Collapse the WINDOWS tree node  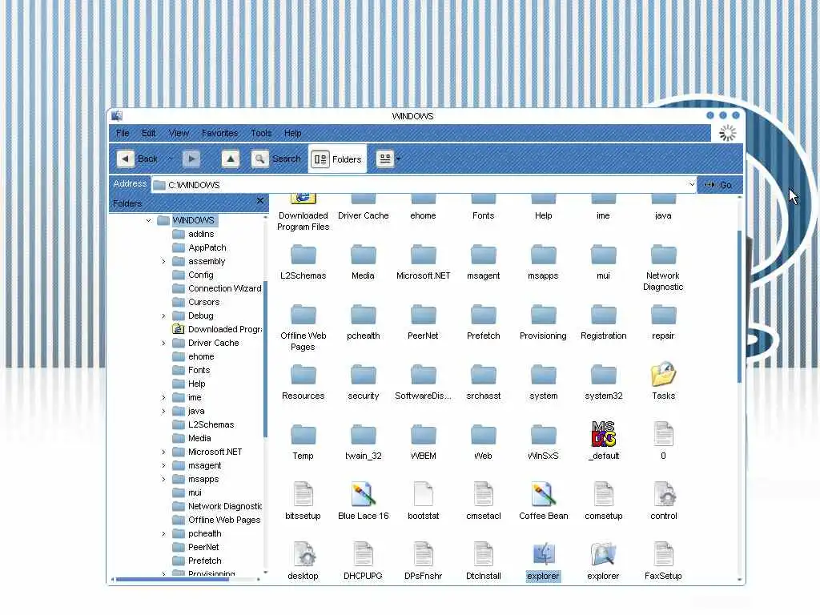(x=148, y=220)
